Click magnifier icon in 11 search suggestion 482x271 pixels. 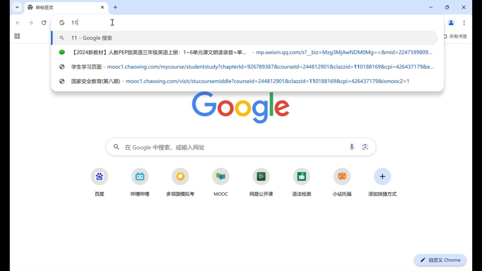point(62,38)
